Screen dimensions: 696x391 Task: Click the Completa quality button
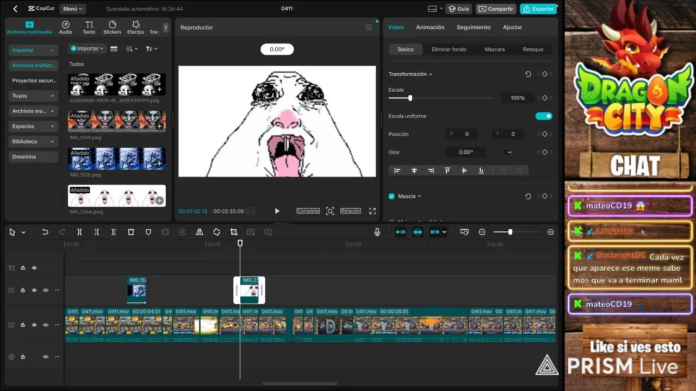(308, 211)
